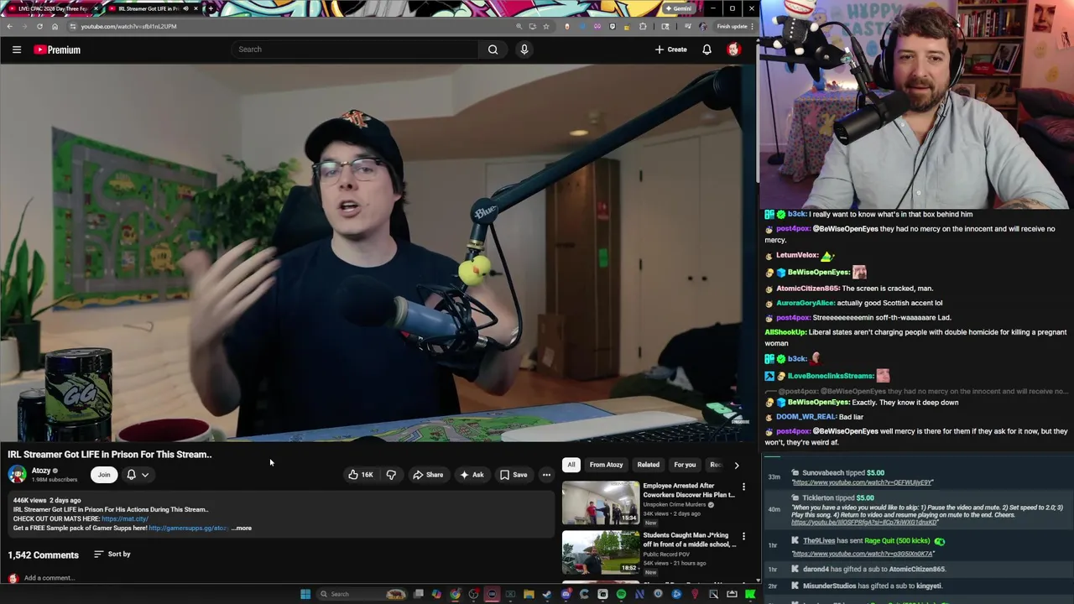This screenshot has width=1074, height=604.
Task: Share the IRL Streamer video
Action: click(x=428, y=475)
